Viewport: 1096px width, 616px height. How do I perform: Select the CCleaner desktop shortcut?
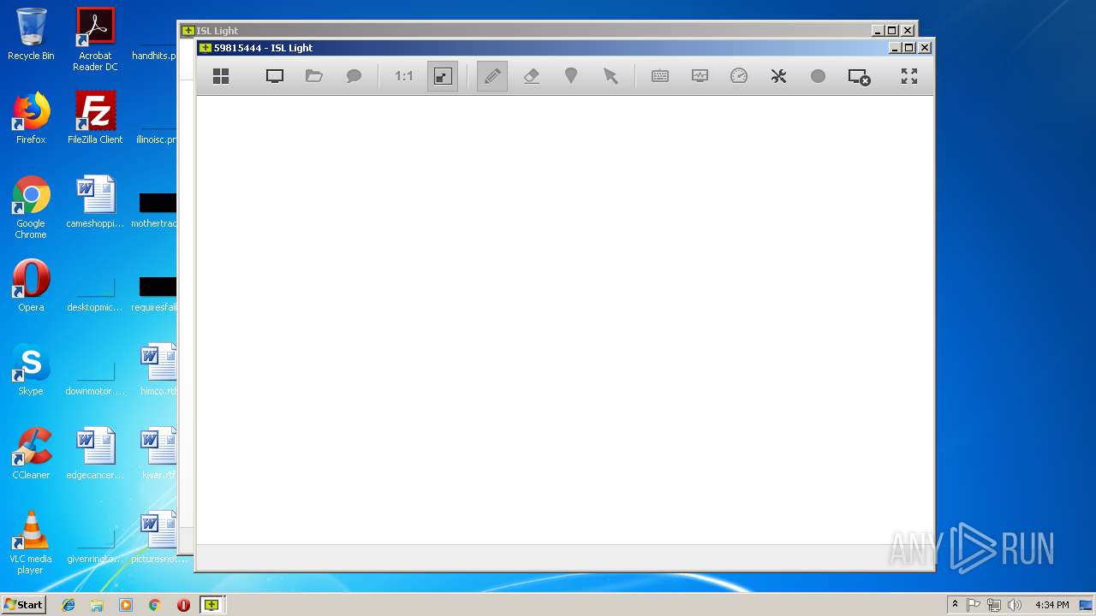pyautogui.click(x=31, y=453)
